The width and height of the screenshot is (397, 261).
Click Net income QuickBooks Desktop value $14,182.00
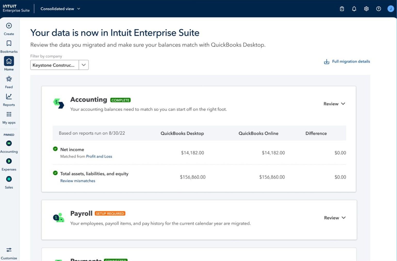[192, 153]
